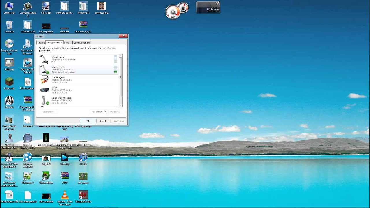The width and height of the screenshot is (370, 208).
Task: Switch to the Sons tab
Action: (x=67, y=43)
